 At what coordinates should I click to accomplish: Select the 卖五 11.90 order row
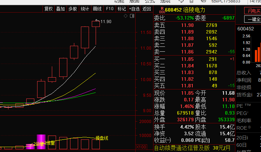click(194, 25)
